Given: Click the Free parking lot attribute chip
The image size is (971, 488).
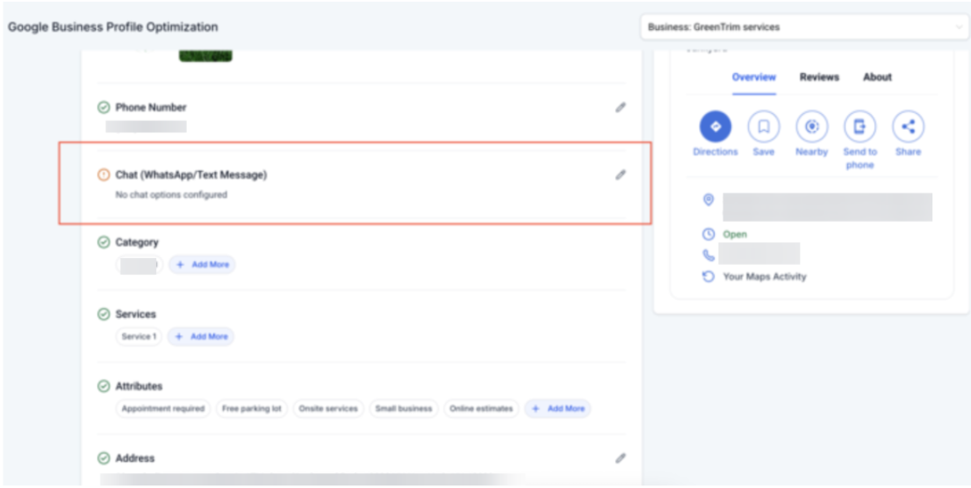Looking at the screenshot, I should [x=252, y=408].
